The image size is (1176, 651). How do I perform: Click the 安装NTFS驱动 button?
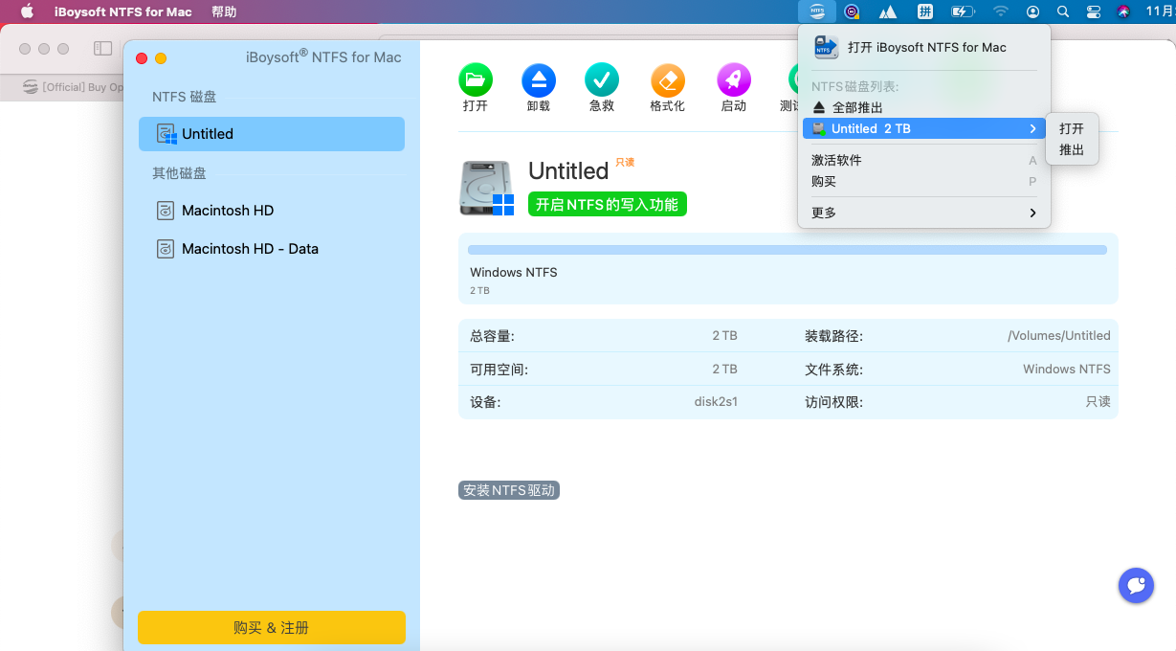(509, 490)
